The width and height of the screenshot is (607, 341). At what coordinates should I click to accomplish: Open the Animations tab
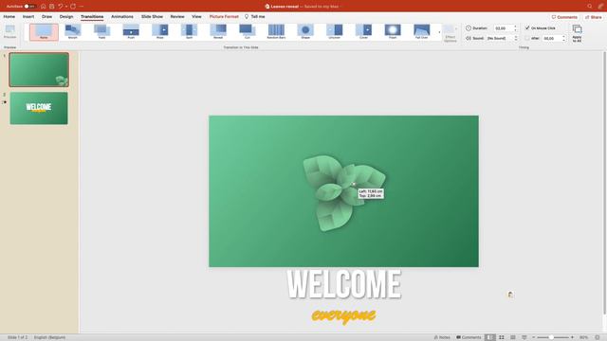pos(122,17)
